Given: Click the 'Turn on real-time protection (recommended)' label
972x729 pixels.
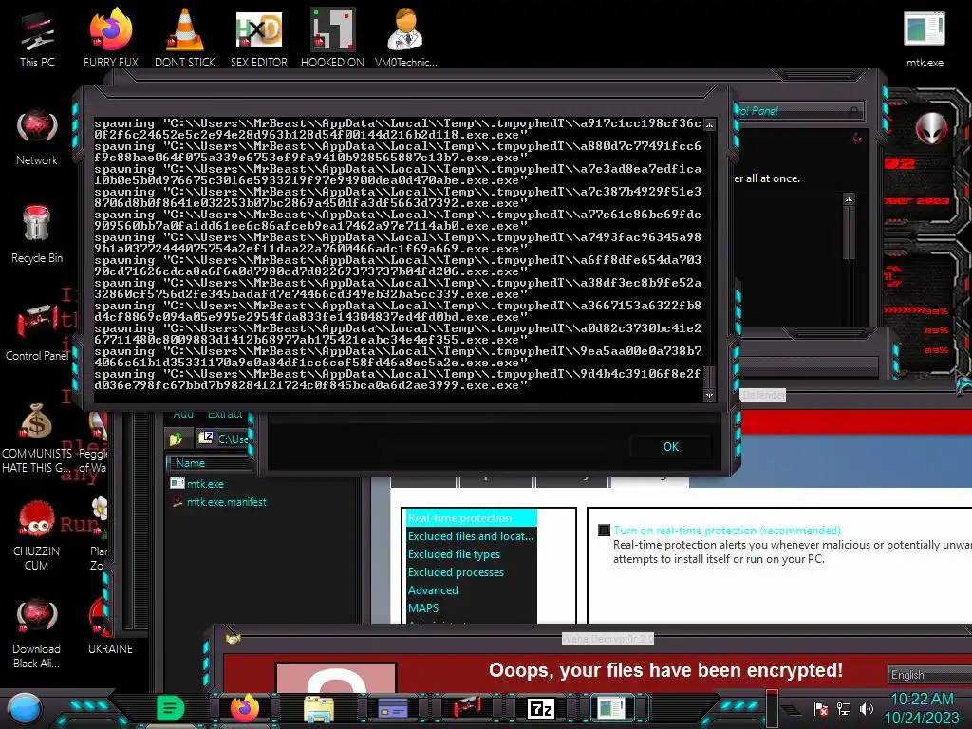Looking at the screenshot, I should click(x=727, y=531).
